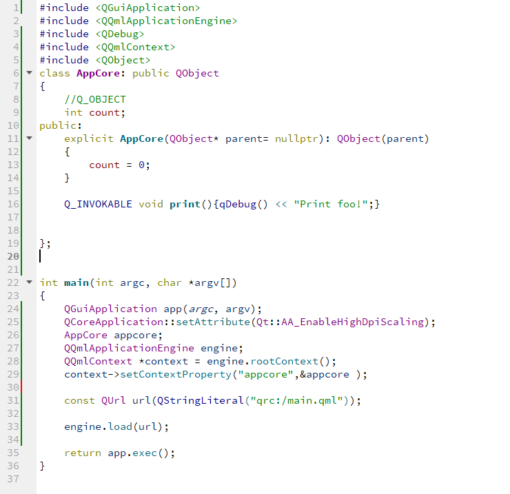This screenshot has height=494, width=510.
Task: Click line number 16 in gutter
Action: click(13, 204)
